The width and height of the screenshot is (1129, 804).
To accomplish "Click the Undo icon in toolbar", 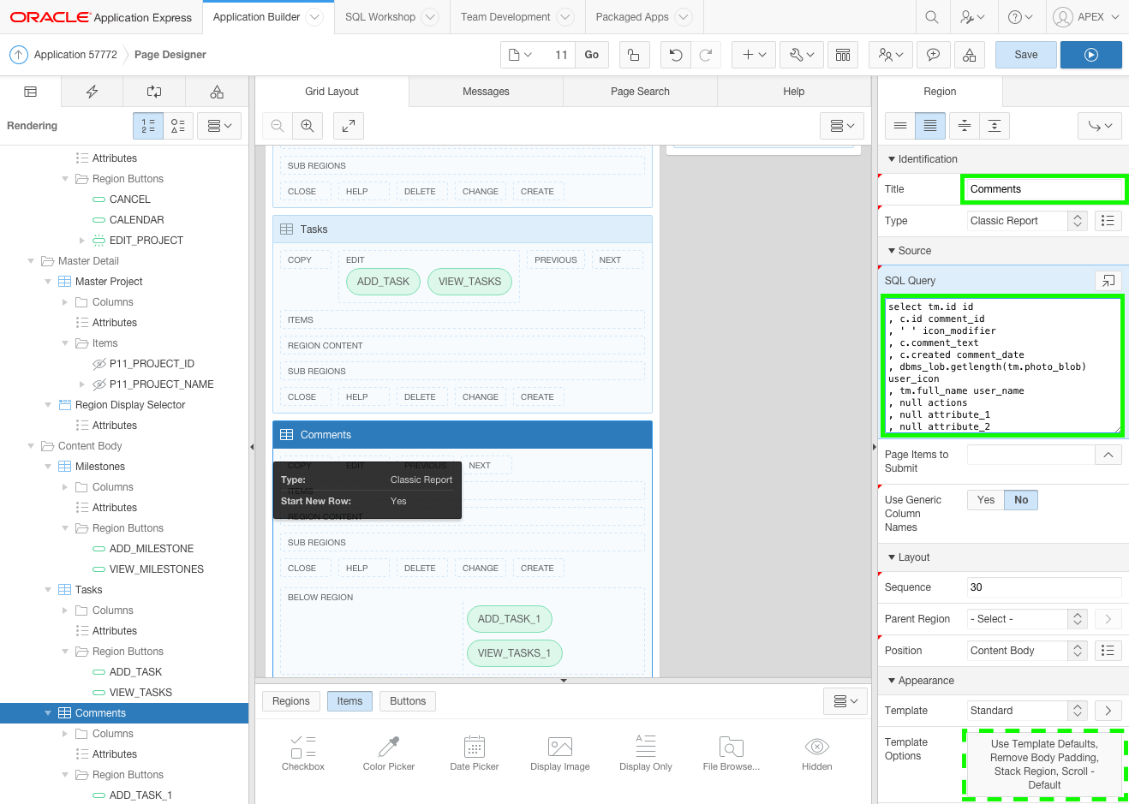I will [x=676, y=55].
